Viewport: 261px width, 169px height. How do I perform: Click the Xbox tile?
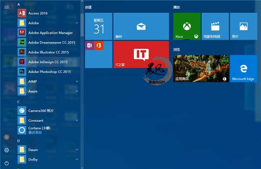(187, 26)
